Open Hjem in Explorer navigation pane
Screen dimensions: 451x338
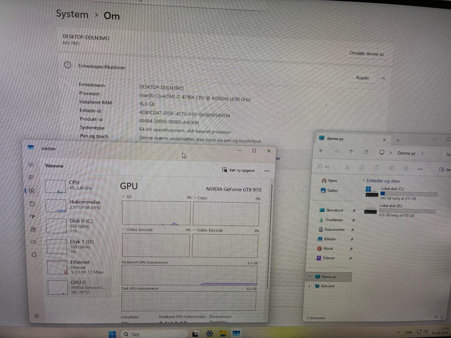tap(329, 180)
